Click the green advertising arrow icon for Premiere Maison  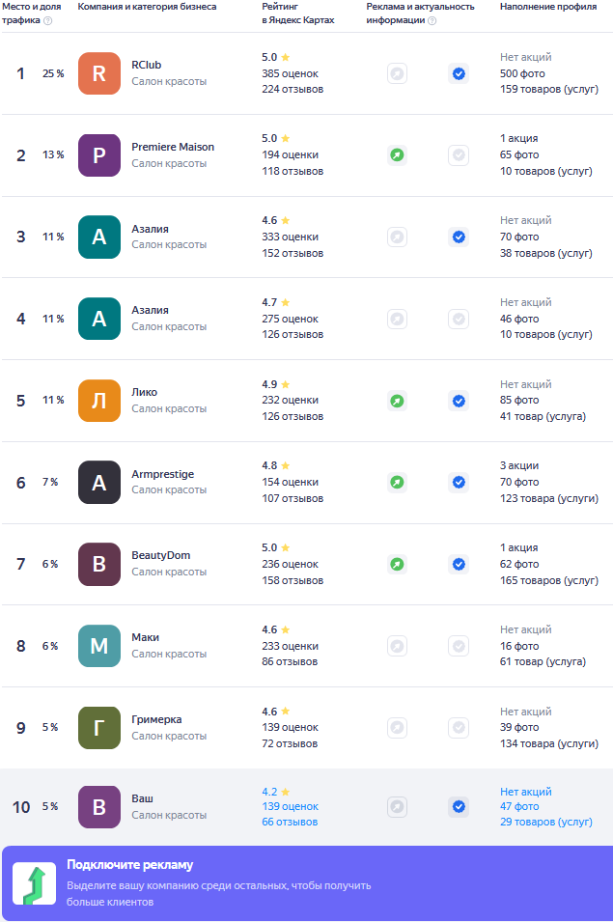pos(398,155)
